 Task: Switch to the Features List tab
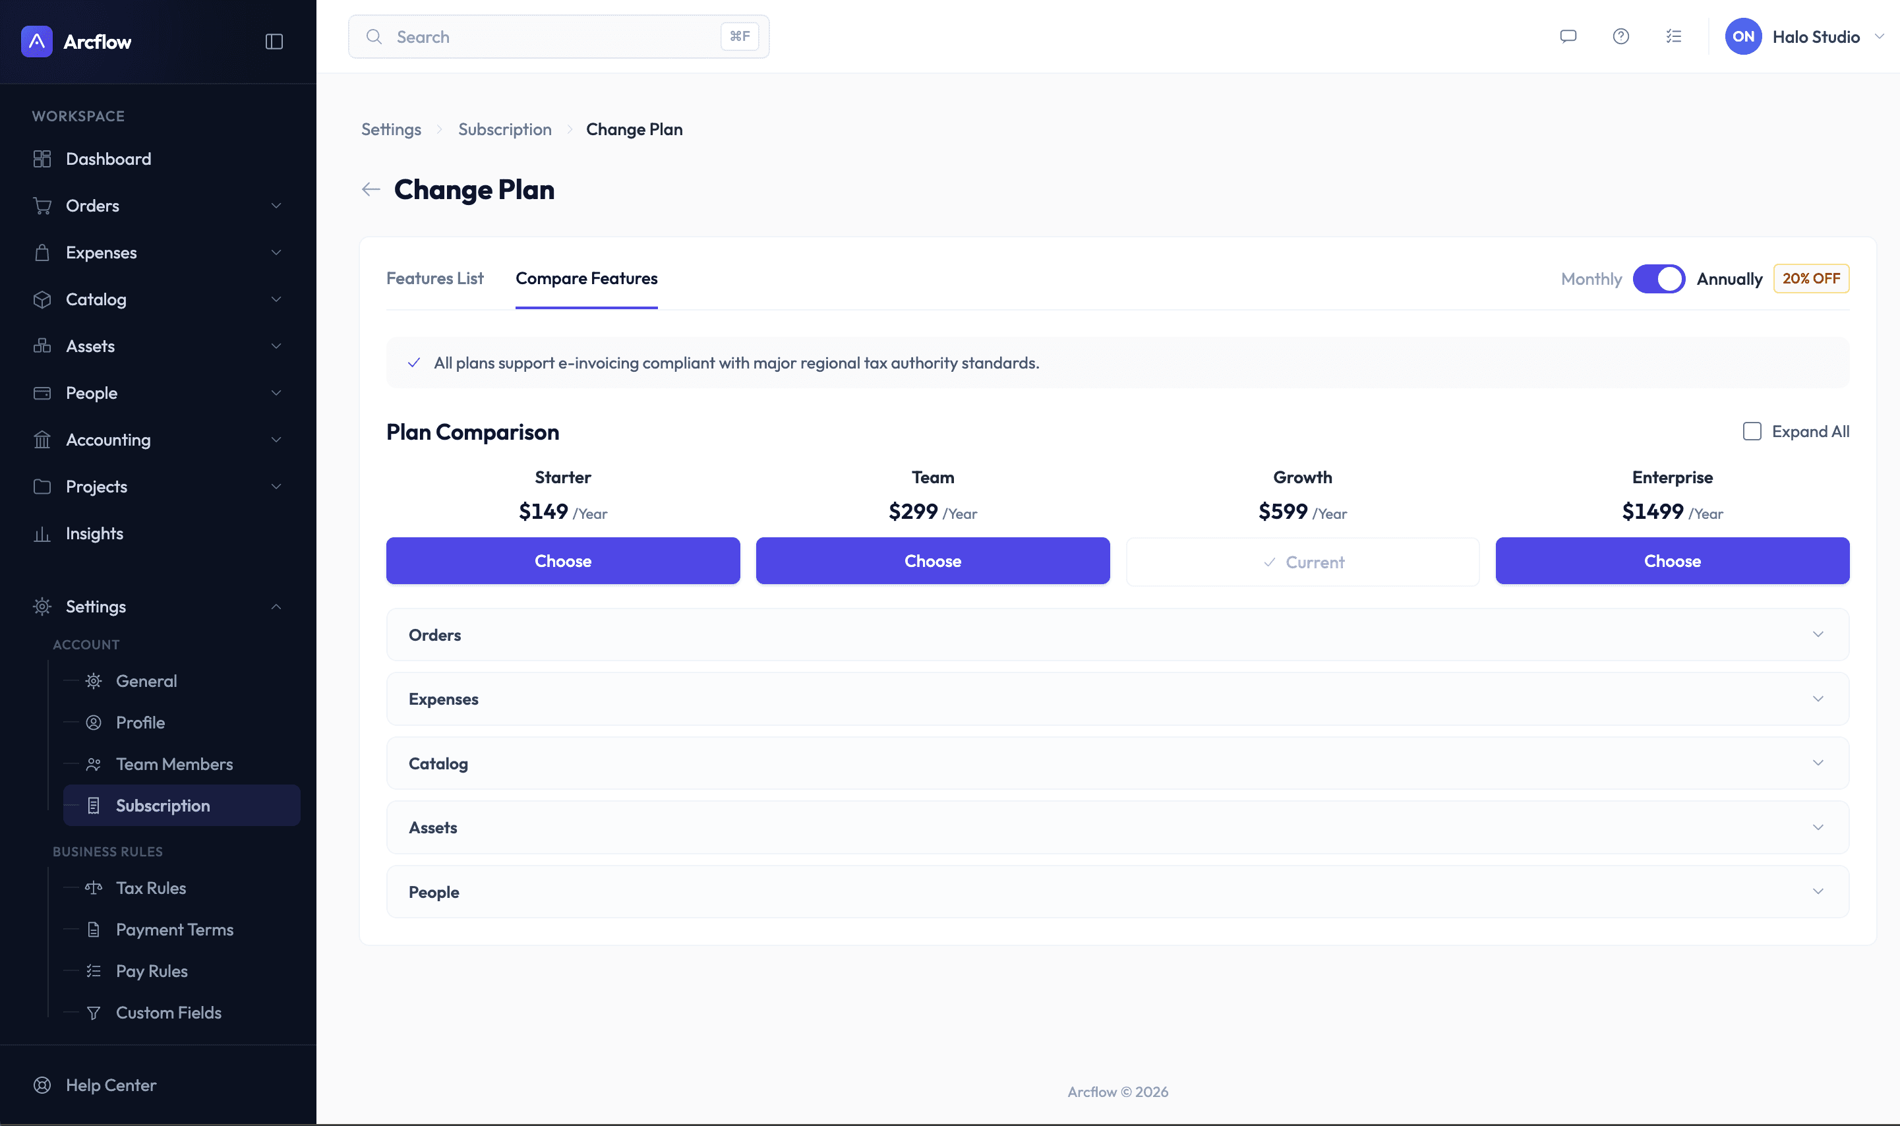(x=434, y=278)
